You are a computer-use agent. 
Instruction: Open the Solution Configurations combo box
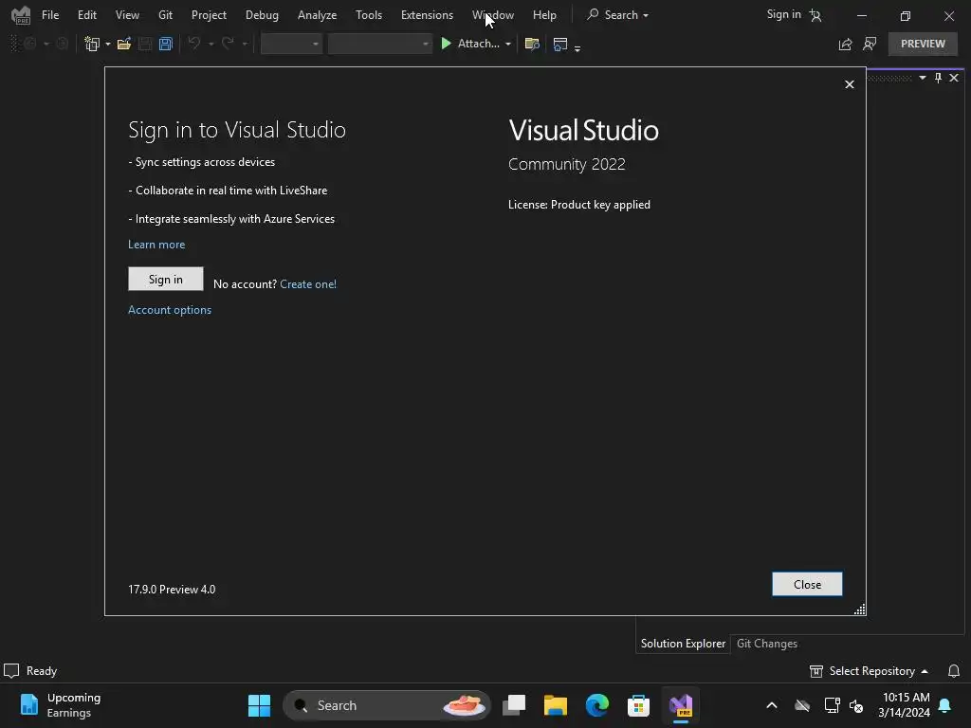(x=291, y=44)
